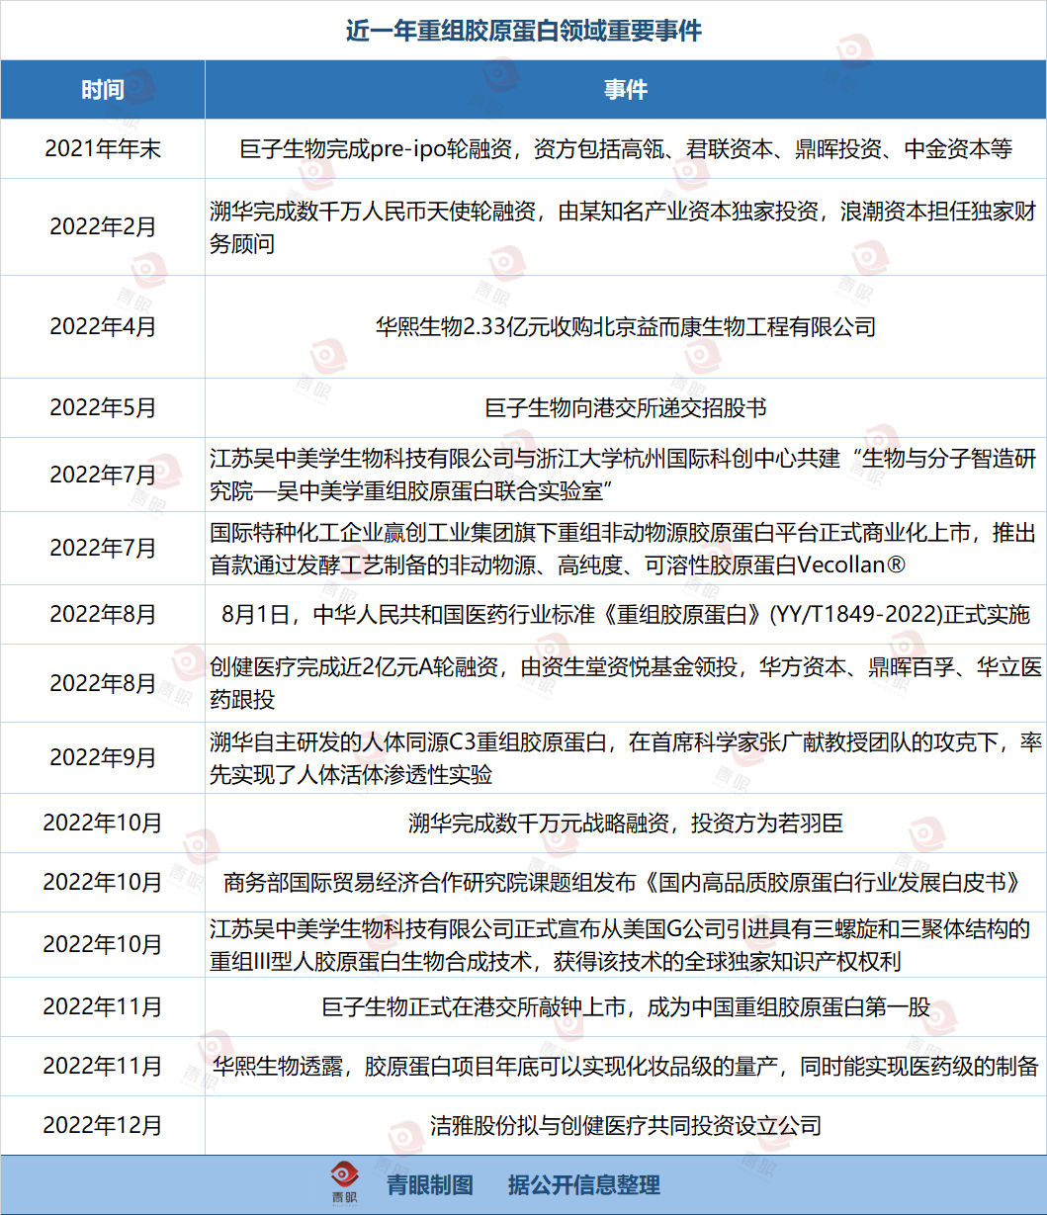Click the date cell 2022年2月

click(x=103, y=226)
